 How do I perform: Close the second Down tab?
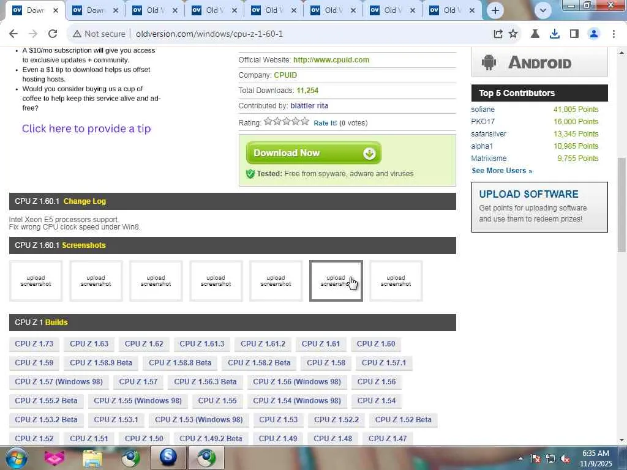(116, 11)
